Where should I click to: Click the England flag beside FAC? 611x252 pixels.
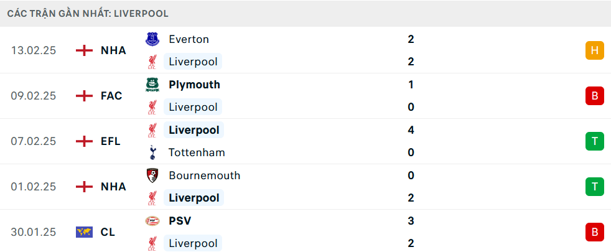84,96
